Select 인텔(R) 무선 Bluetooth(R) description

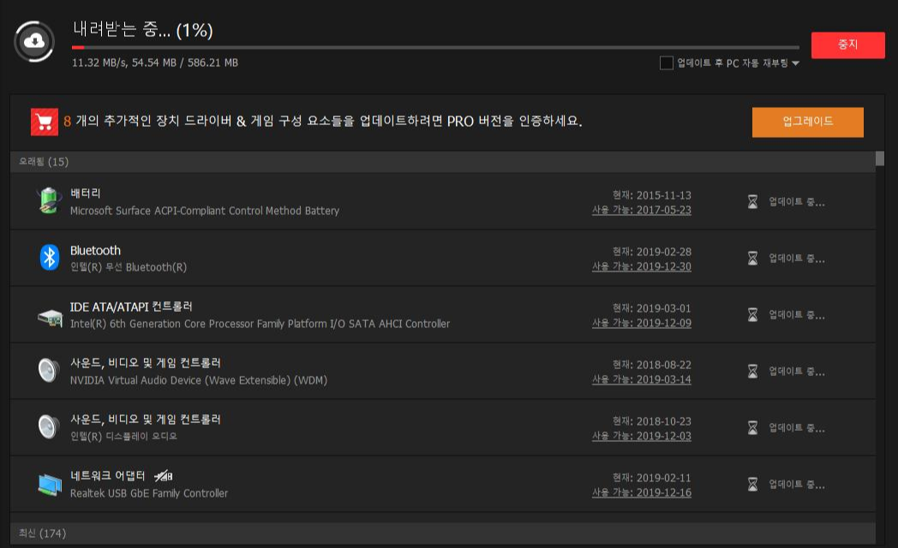pos(129,267)
